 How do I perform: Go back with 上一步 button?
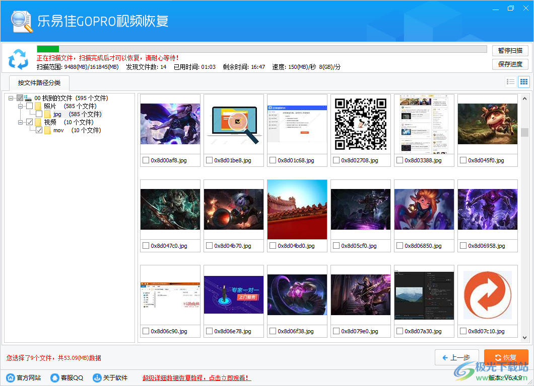[x=457, y=357]
